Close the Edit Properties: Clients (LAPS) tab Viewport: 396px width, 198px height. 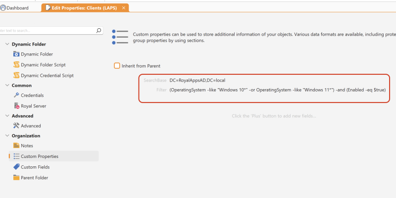tap(124, 8)
